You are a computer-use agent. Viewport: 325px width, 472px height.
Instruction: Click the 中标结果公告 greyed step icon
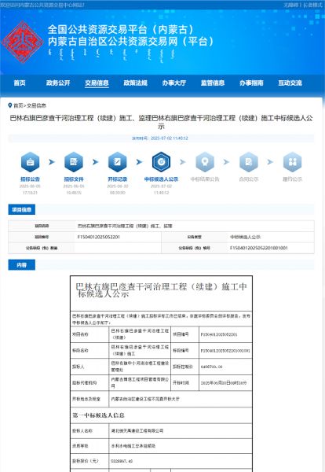pos(205,162)
